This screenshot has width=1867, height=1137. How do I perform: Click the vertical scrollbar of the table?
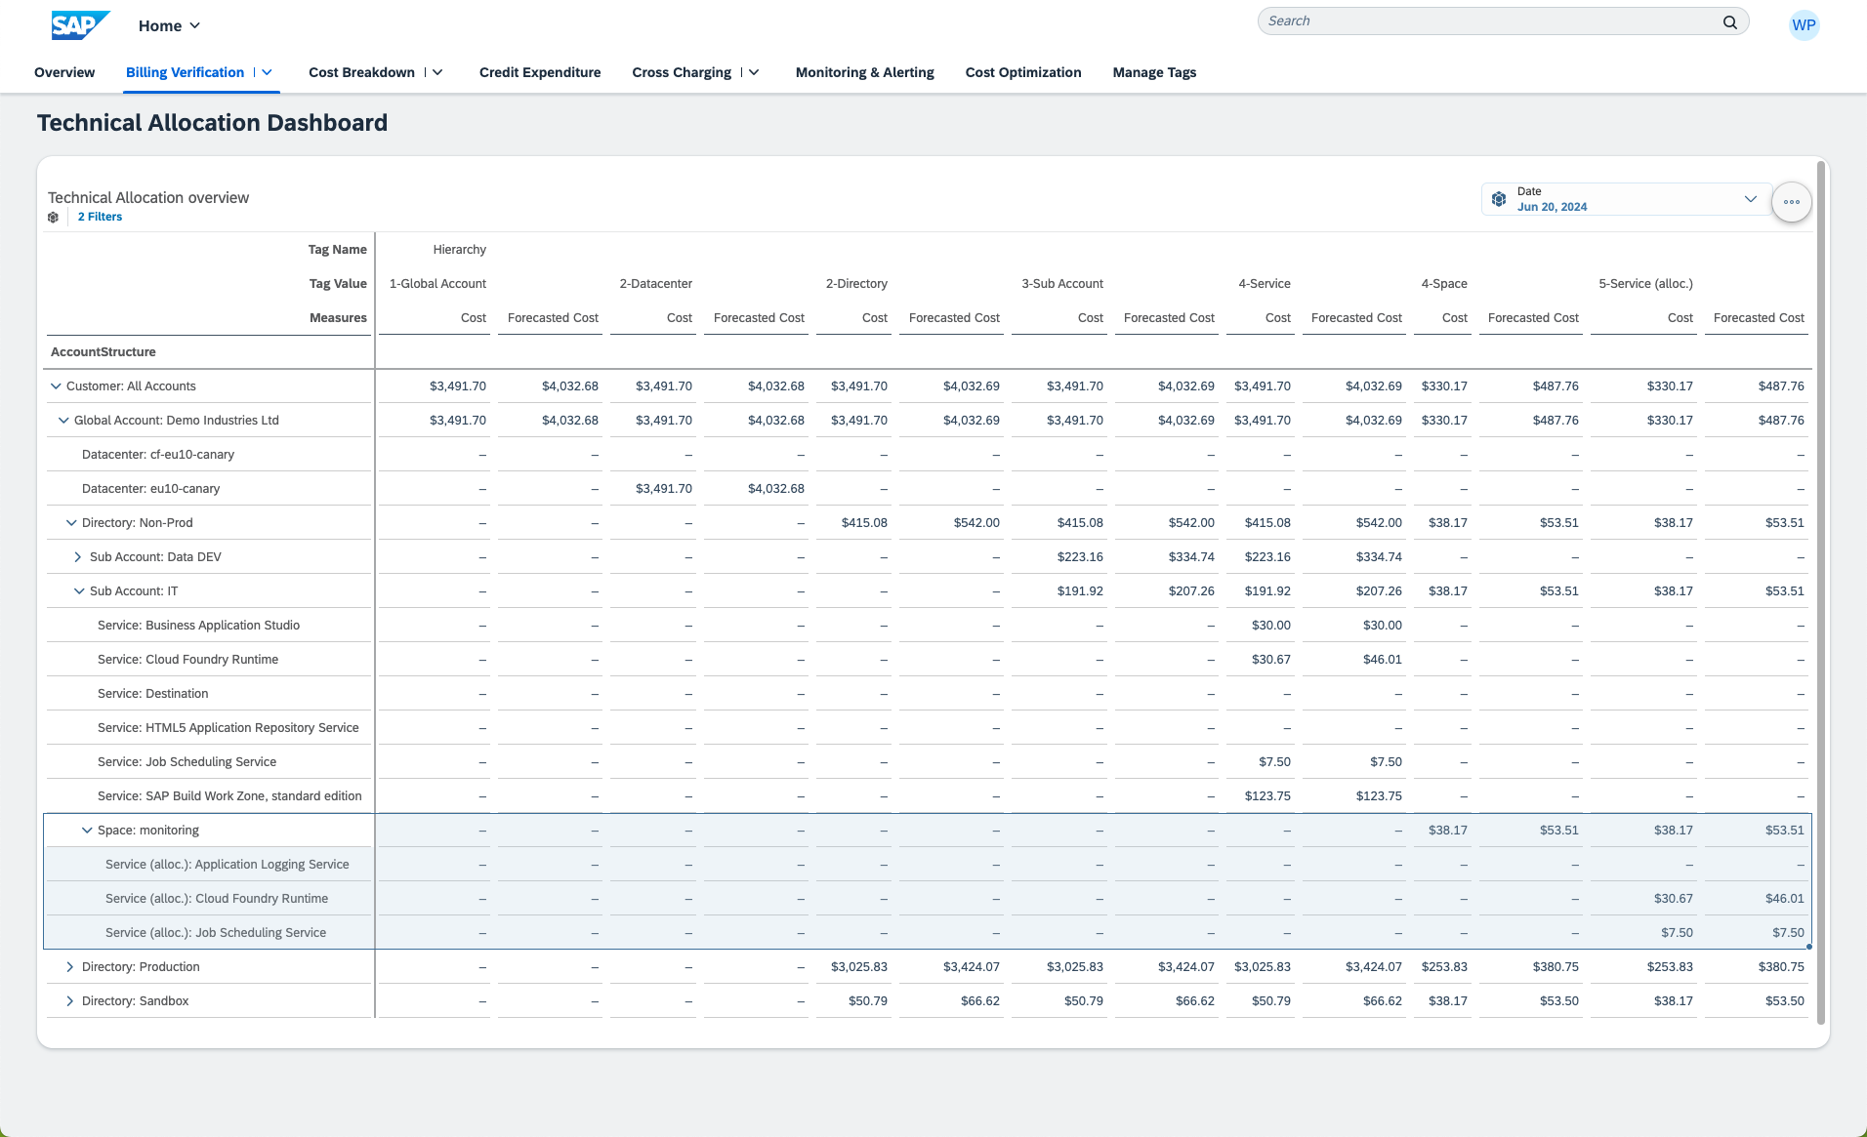[x=1820, y=586]
